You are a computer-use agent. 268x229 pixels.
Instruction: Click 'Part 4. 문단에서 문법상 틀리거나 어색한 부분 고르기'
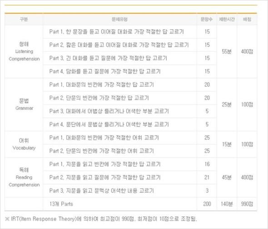pos(109,124)
